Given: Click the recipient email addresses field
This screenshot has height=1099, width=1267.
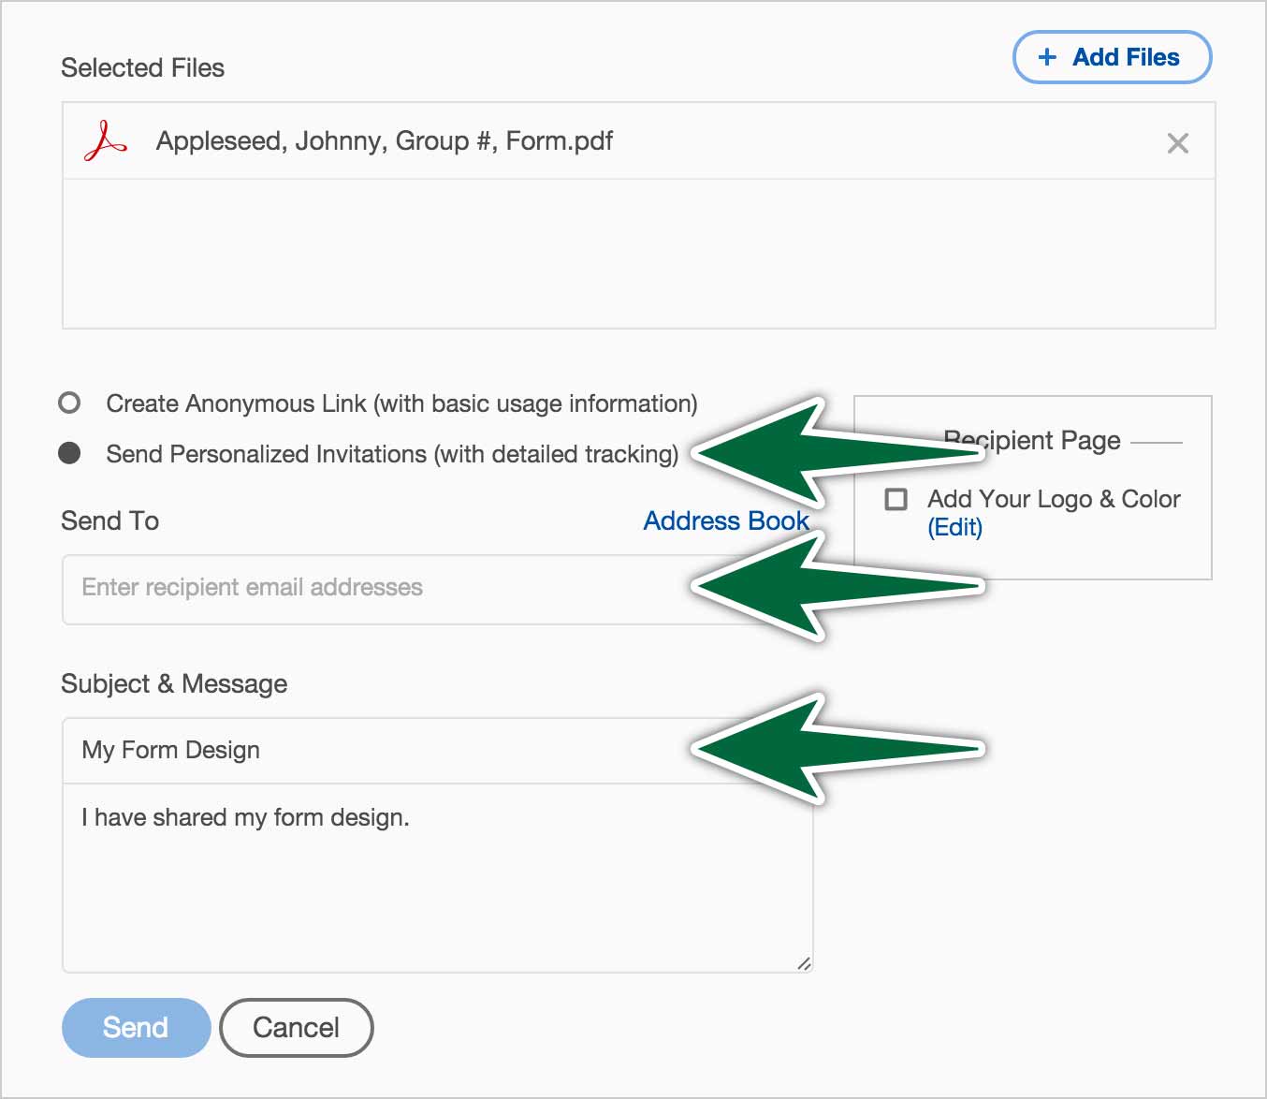Looking at the screenshot, I should pyautogui.click(x=437, y=589).
